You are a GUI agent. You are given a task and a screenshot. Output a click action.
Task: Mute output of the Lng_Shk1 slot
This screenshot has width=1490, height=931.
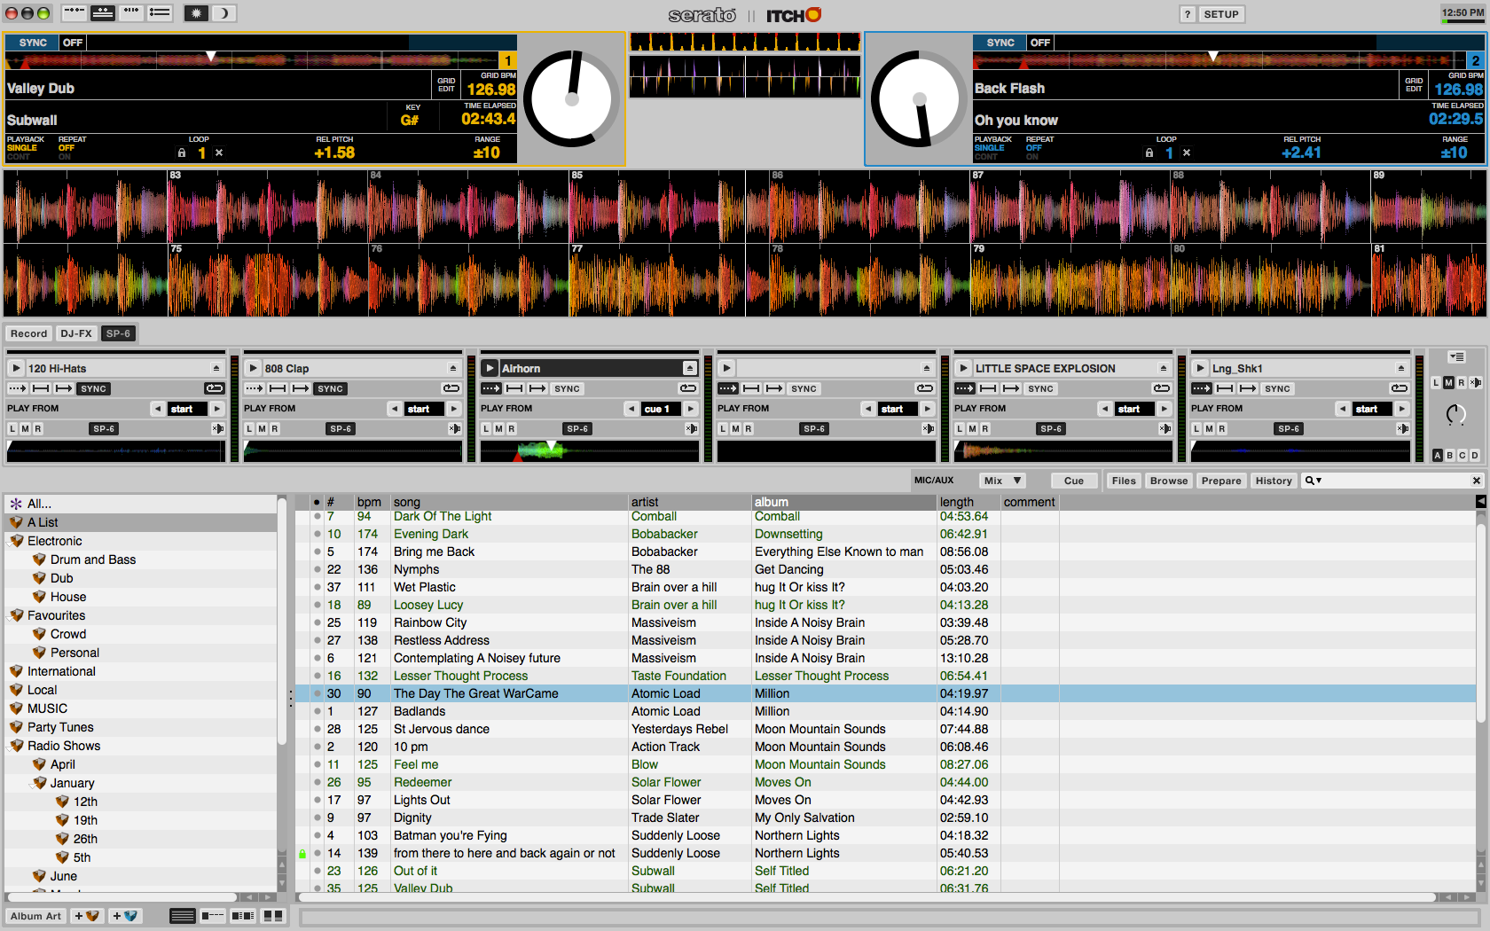point(1402,428)
